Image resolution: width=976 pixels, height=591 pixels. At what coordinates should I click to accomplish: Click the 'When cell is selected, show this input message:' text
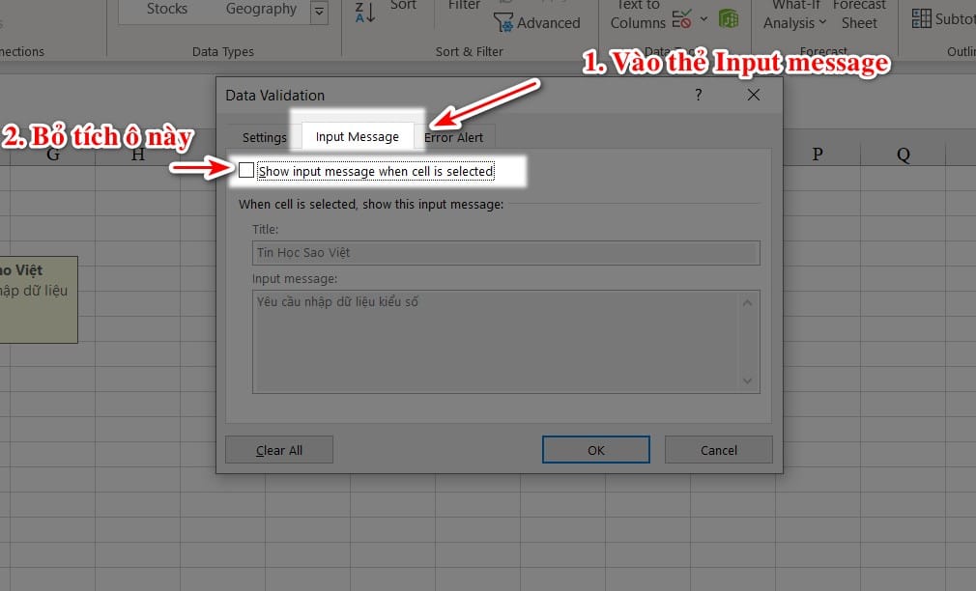[x=371, y=204]
